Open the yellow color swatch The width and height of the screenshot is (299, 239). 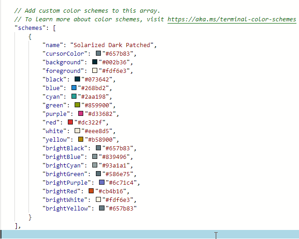(x=81, y=139)
